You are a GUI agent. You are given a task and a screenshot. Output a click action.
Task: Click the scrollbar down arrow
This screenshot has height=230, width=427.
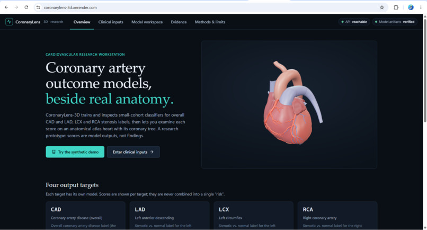pos(425,227)
